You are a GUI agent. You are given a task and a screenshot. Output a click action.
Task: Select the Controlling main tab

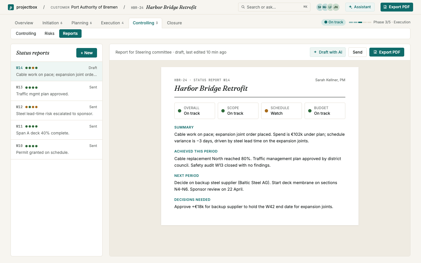145,23
